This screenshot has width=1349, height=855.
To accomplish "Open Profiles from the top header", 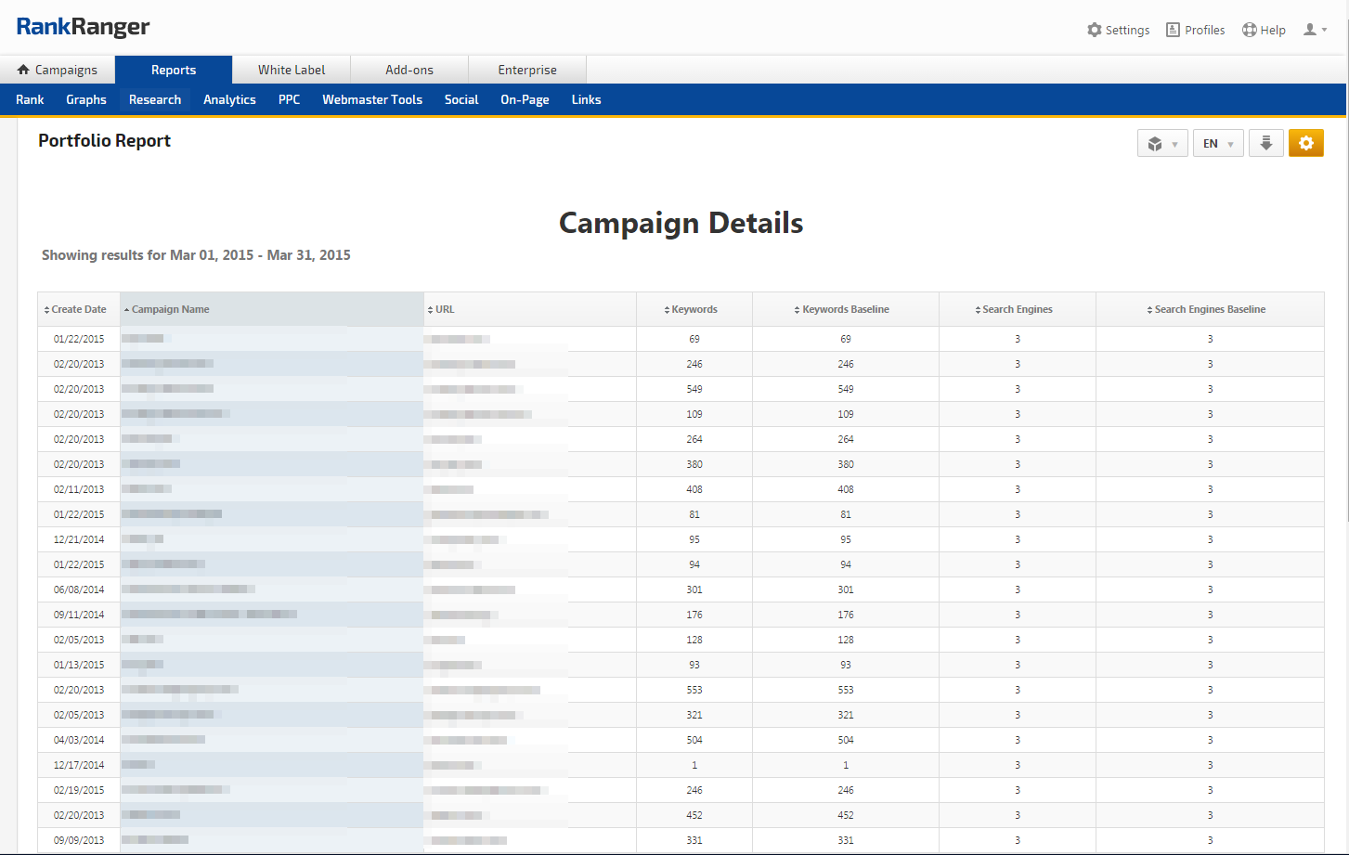I will click(1195, 30).
